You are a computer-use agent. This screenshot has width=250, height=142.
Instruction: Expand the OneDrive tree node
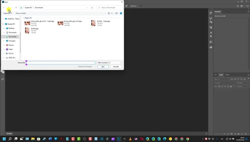(3, 19)
